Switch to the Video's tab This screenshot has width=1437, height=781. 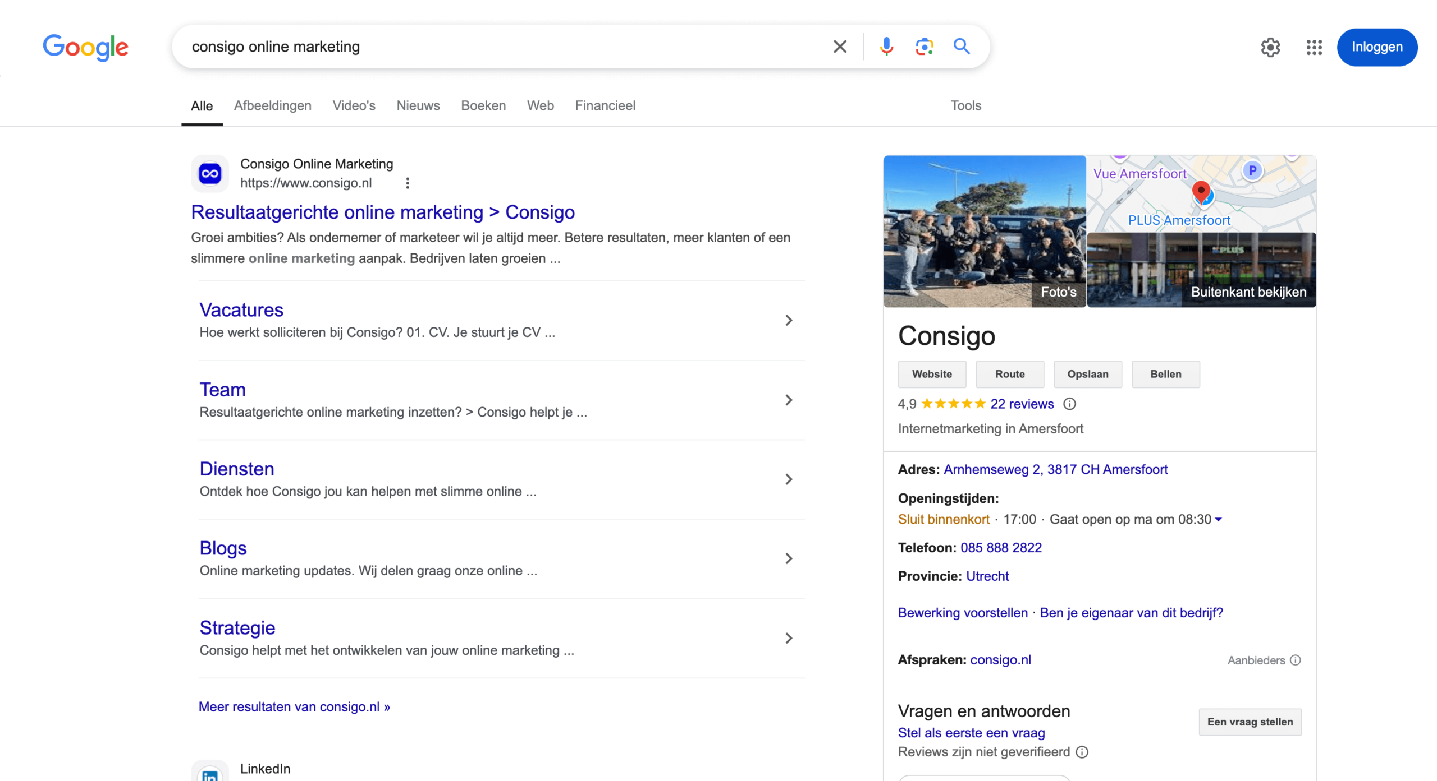pos(354,105)
